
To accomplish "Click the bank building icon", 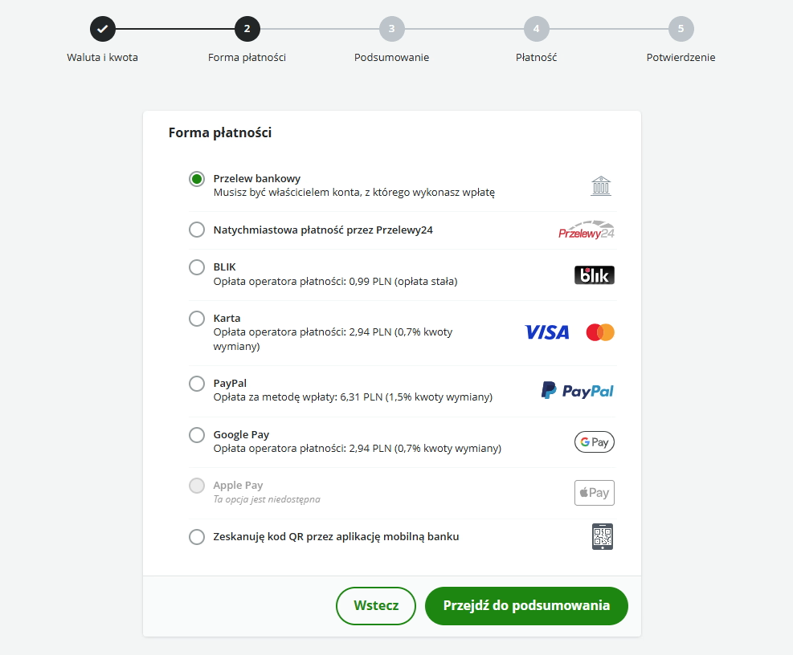I will click(601, 186).
